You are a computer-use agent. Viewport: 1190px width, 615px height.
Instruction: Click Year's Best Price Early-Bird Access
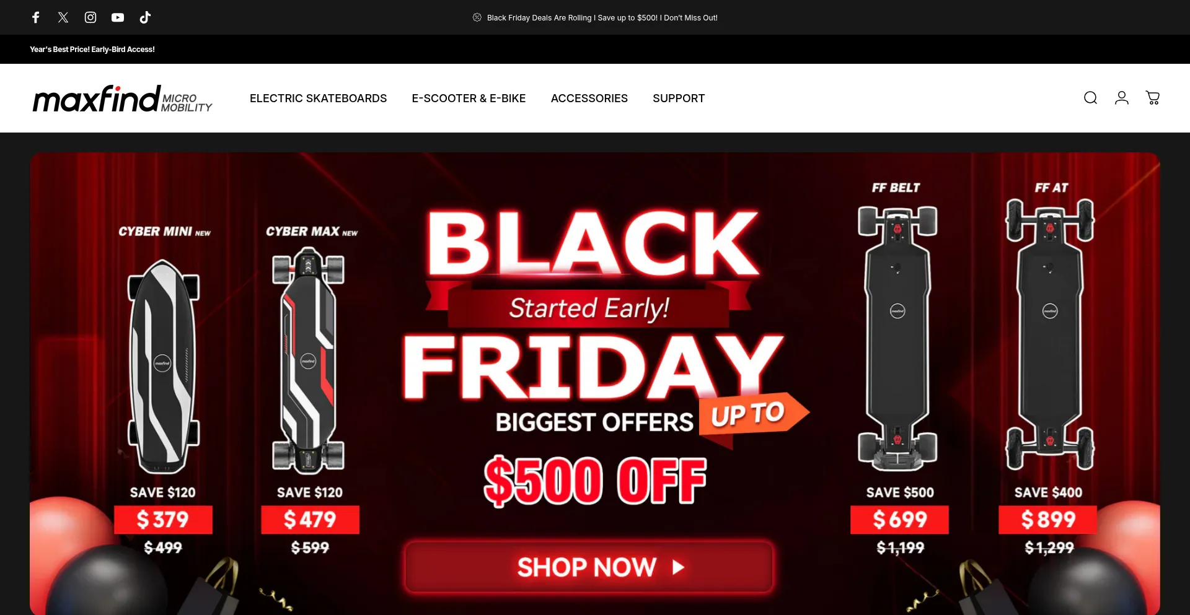[x=92, y=50]
